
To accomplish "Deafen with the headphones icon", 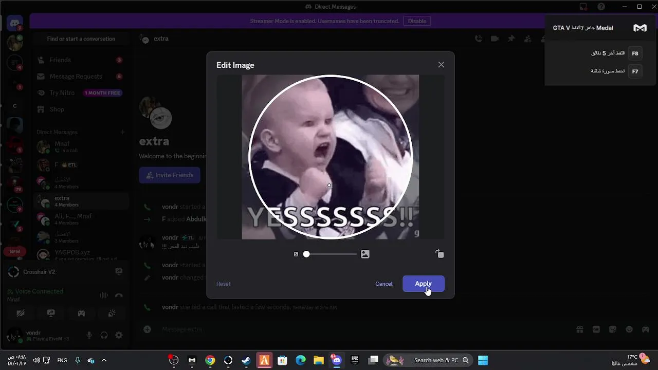I will pos(104,335).
